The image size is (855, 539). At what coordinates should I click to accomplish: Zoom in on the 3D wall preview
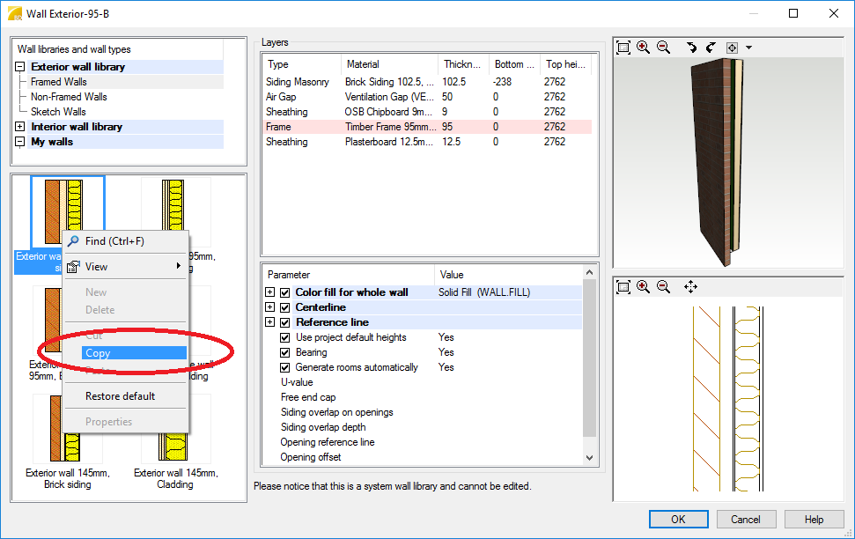point(644,48)
